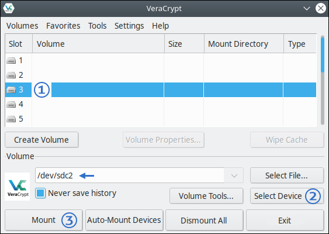Select slot number 1 row

click(161, 61)
